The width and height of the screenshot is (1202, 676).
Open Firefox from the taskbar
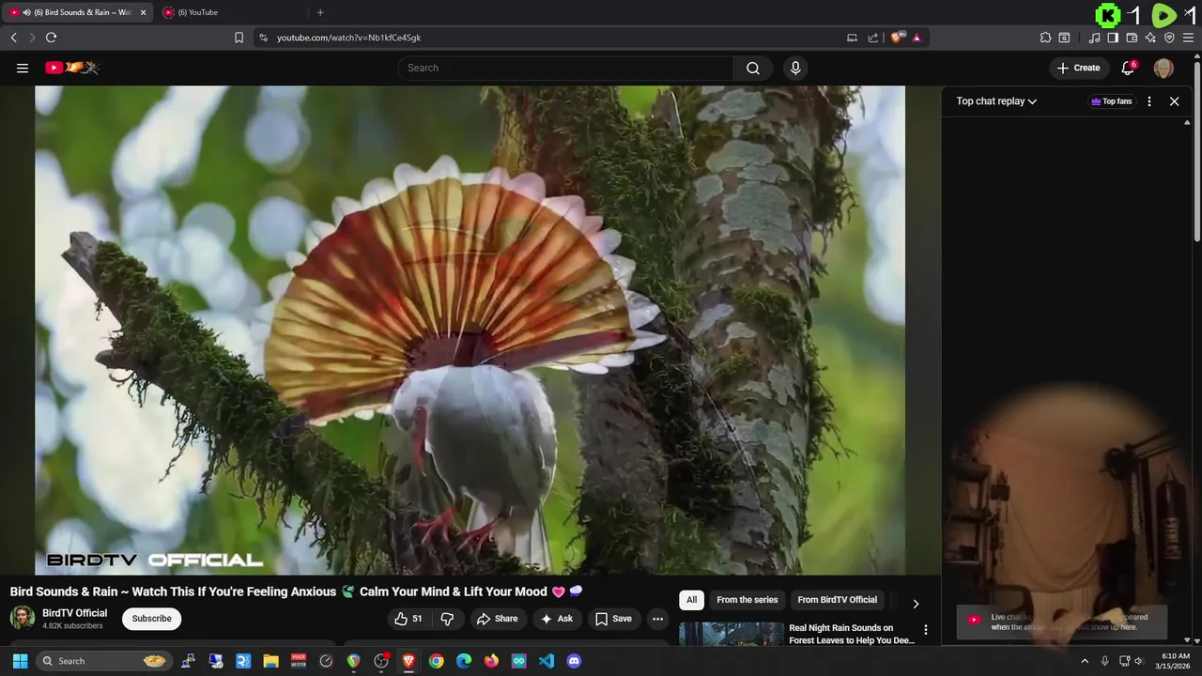491,661
